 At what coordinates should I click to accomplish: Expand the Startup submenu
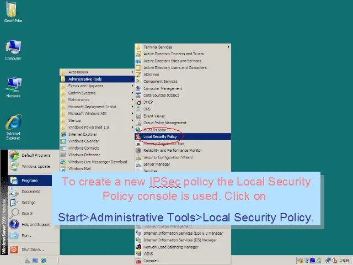(x=97, y=120)
